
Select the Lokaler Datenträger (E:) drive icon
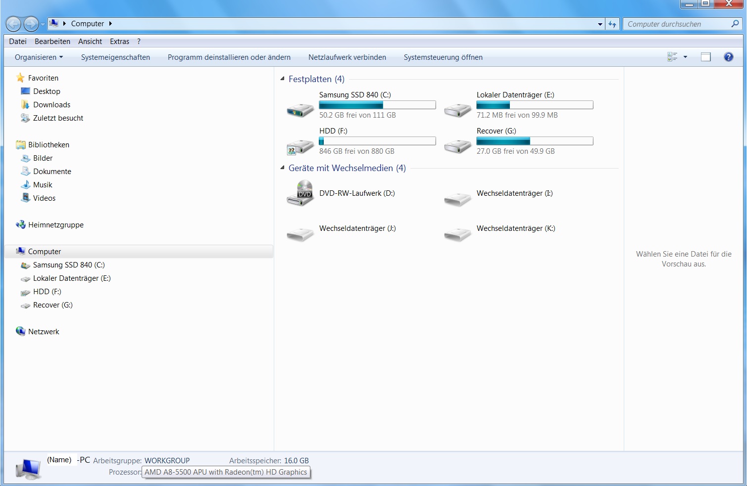pyautogui.click(x=458, y=109)
